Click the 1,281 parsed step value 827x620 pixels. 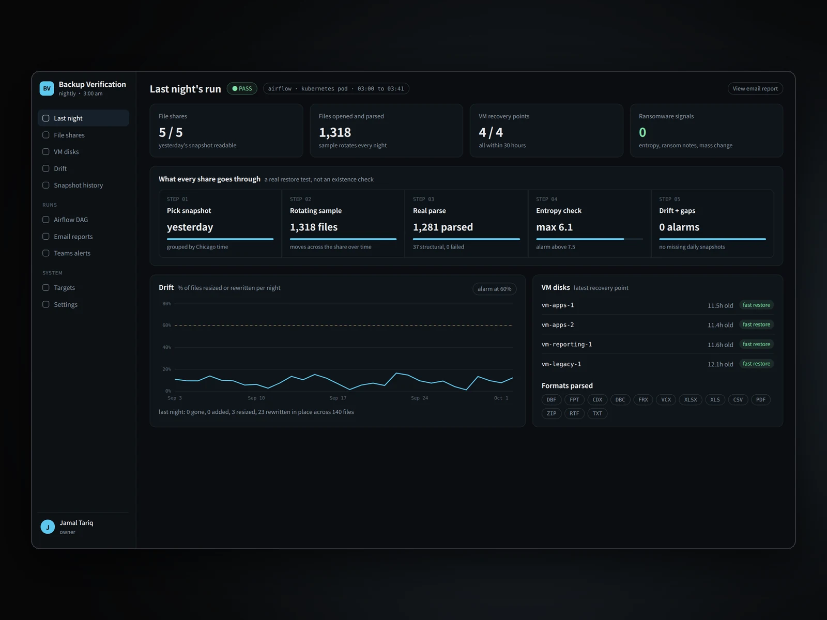point(443,227)
